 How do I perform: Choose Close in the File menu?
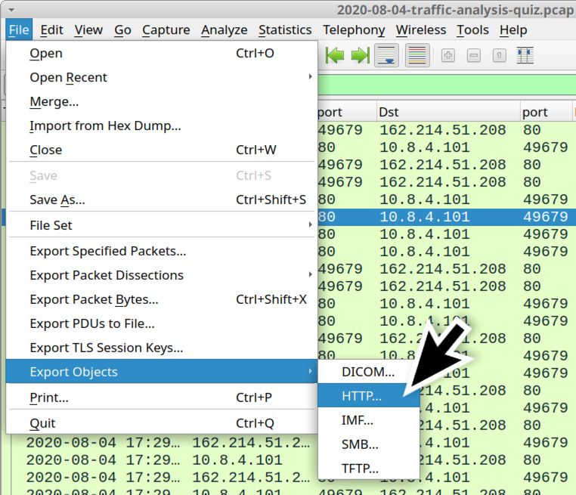[162, 150]
